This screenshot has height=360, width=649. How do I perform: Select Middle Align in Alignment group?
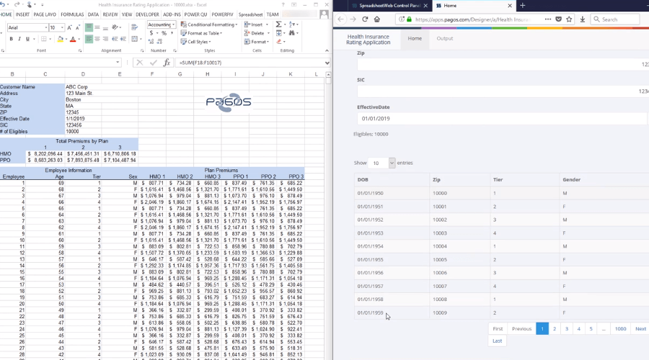[x=97, y=27]
